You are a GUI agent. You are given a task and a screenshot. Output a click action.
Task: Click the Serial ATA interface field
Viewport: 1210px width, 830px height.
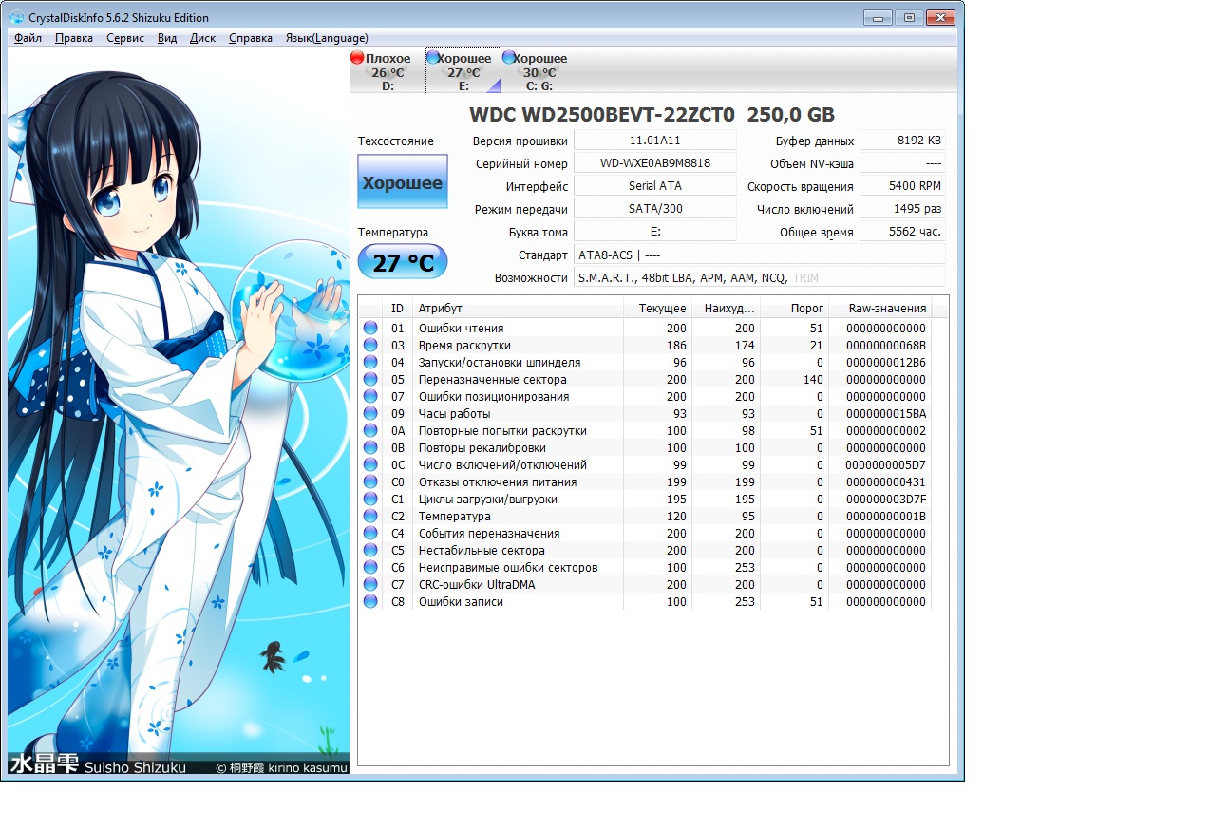(655, 186)
